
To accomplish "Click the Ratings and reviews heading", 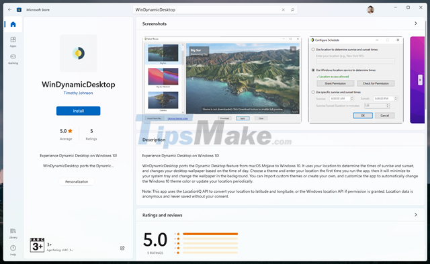I will [163, 215].
